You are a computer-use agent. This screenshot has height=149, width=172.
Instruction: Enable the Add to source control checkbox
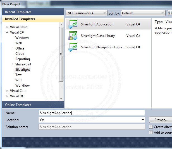tap(151, 132)
